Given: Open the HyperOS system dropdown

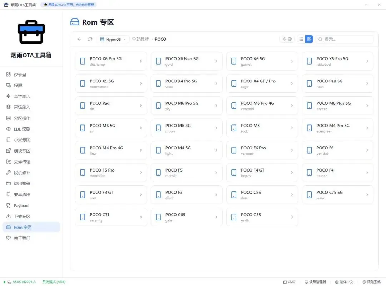Looking at the screenshot, I should [113, 39].
